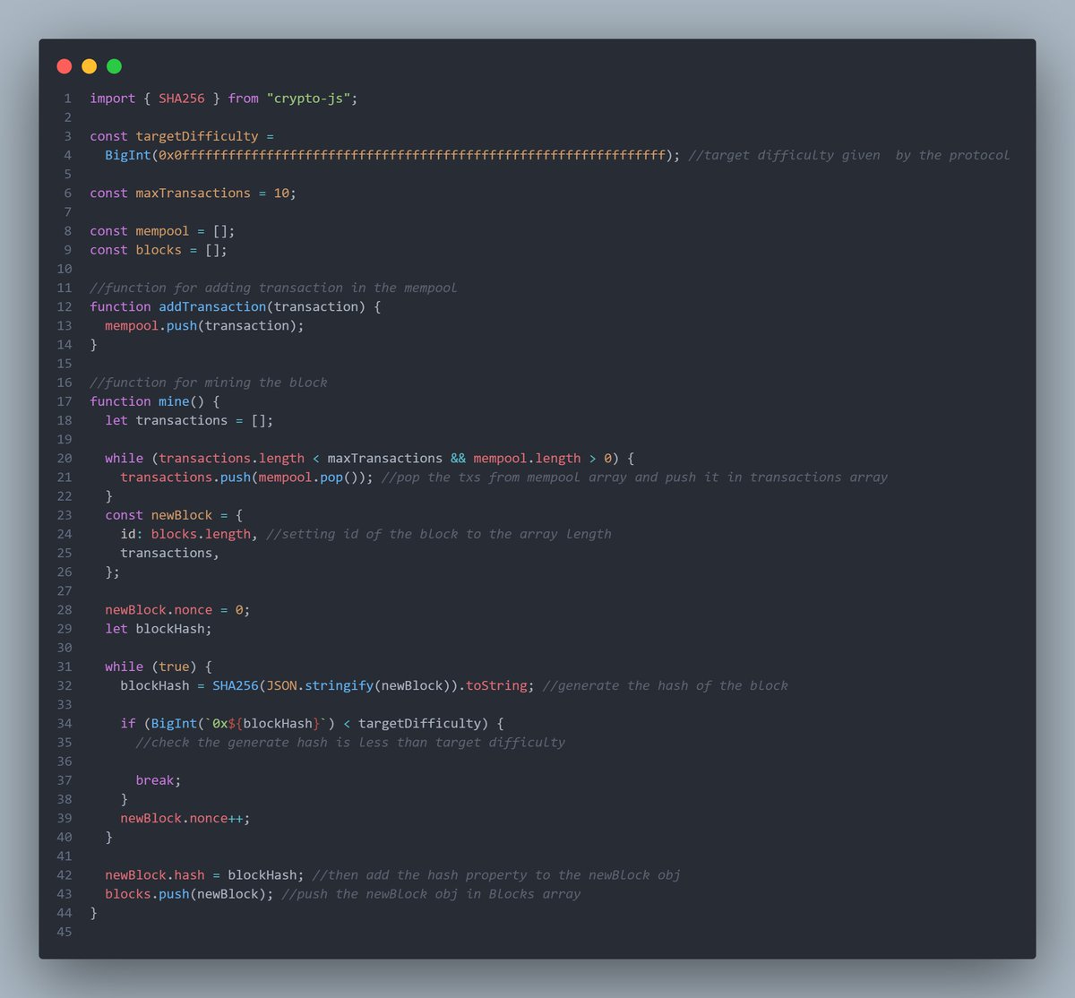The height and width of the screenshot is (998, 1075).
Task: Click line number 1 in gutter
Action: (67, 99)
